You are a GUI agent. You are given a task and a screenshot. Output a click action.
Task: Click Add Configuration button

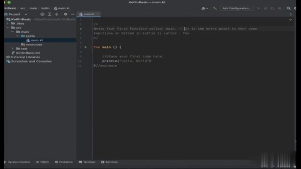click(237, 8)
